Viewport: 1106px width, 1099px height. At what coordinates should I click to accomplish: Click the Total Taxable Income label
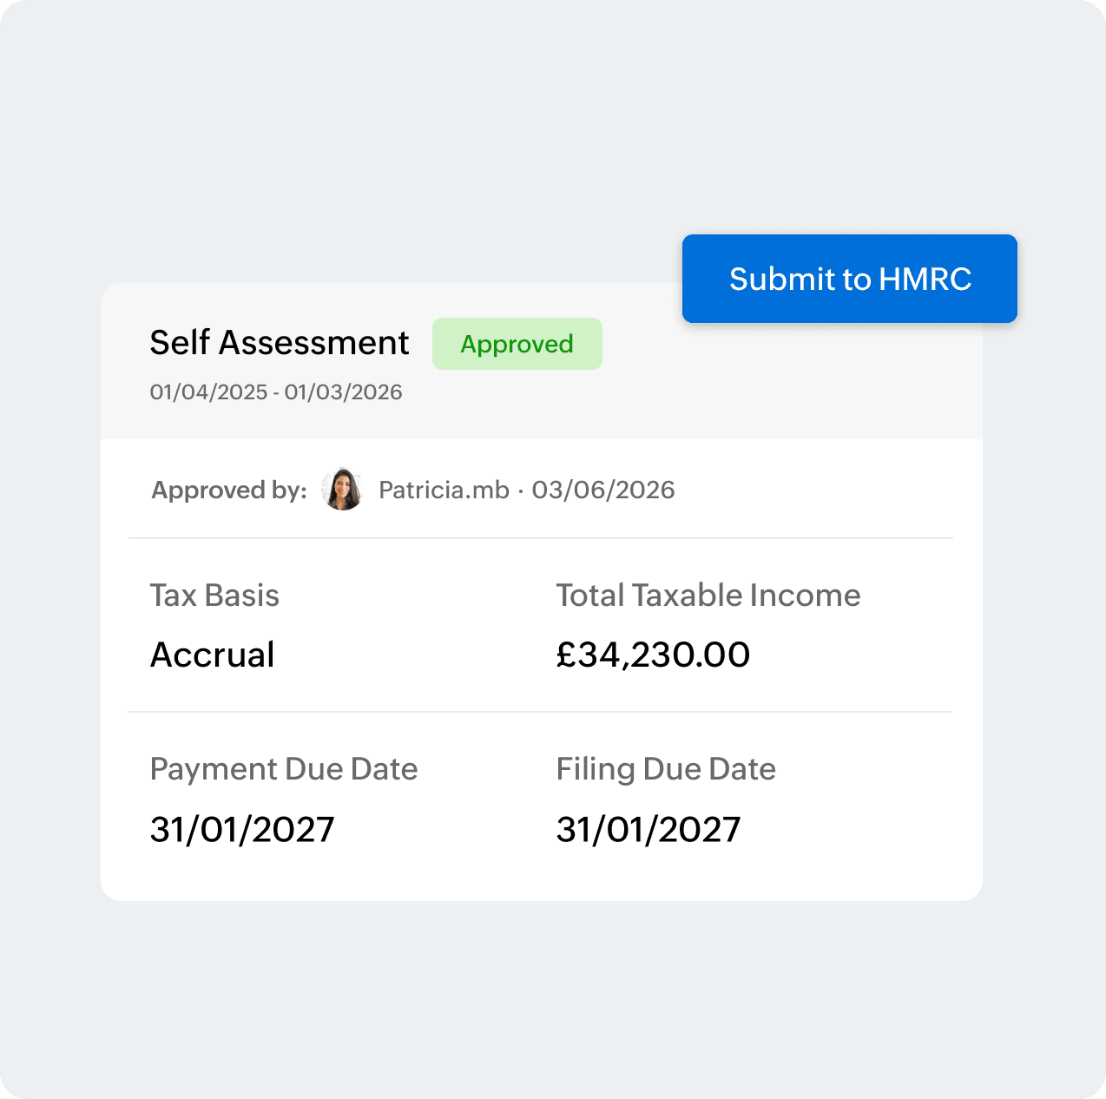coord(708,596)
